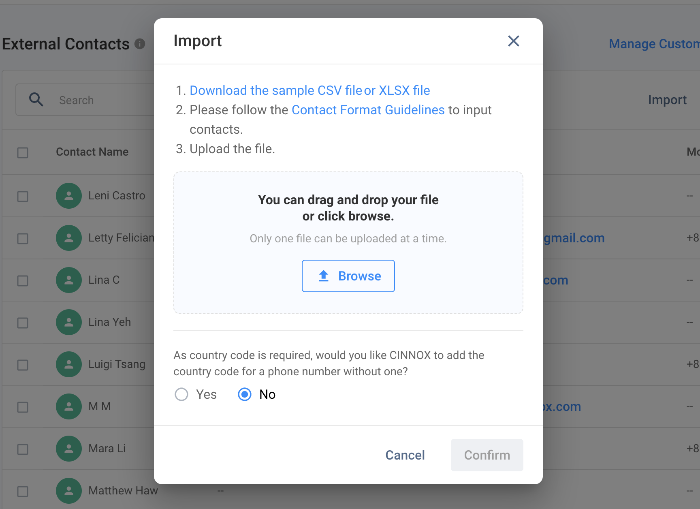Viewport: 700px width, 509px height.
Task: Select the No radio button
Action: pos(245,394)
